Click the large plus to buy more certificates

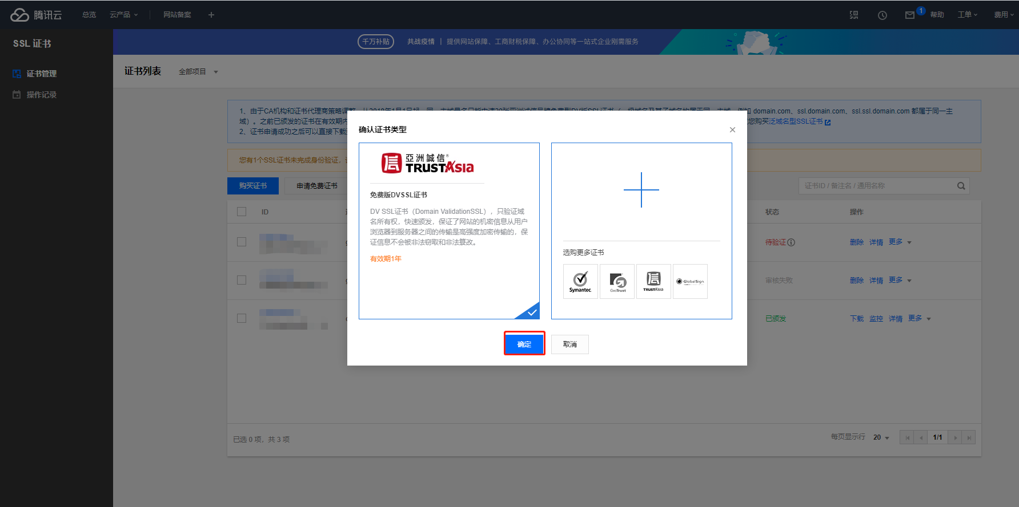(x=641, y=190)
